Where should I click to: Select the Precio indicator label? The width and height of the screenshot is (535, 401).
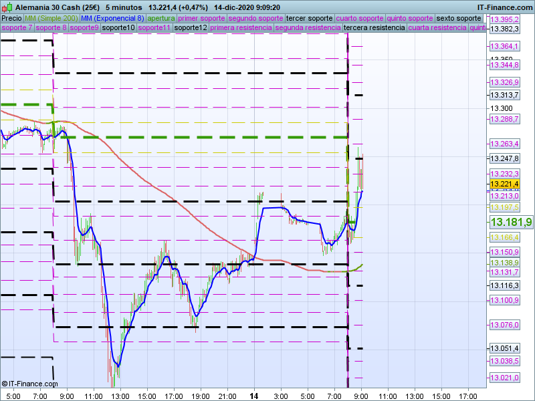coord(11,18)
